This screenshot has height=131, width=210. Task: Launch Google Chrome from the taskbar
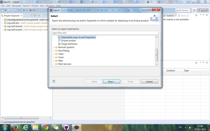click(46, 128)
